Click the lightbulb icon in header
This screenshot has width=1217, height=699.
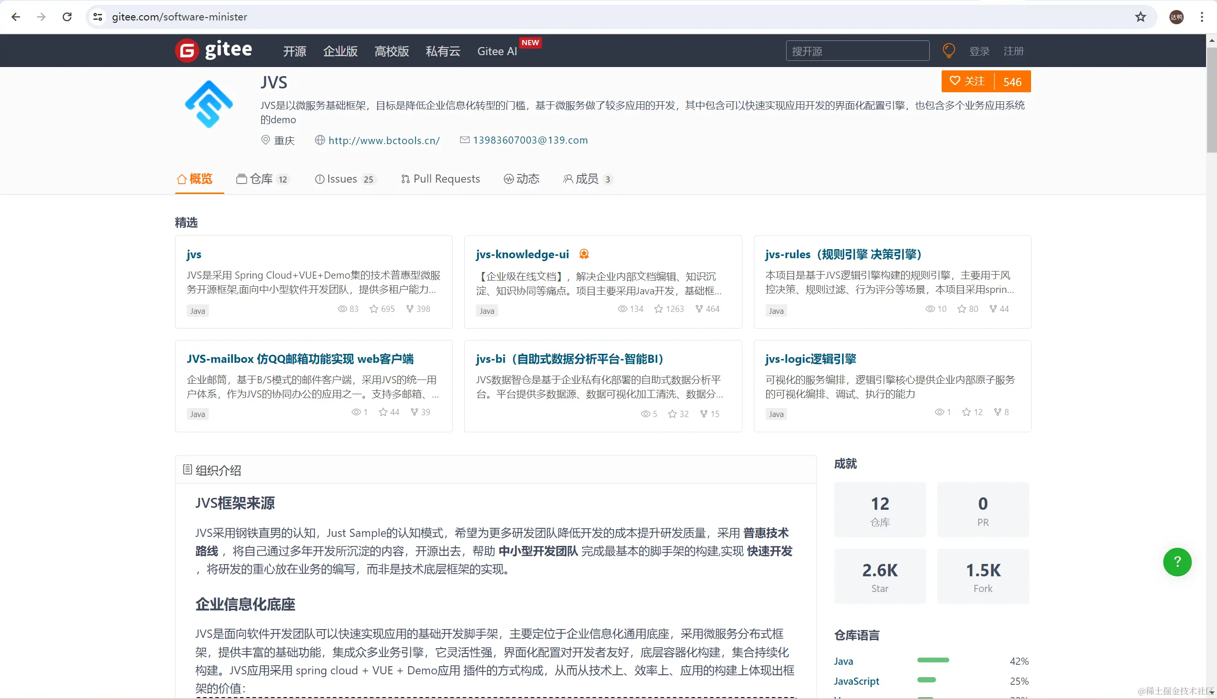(949, 50)
